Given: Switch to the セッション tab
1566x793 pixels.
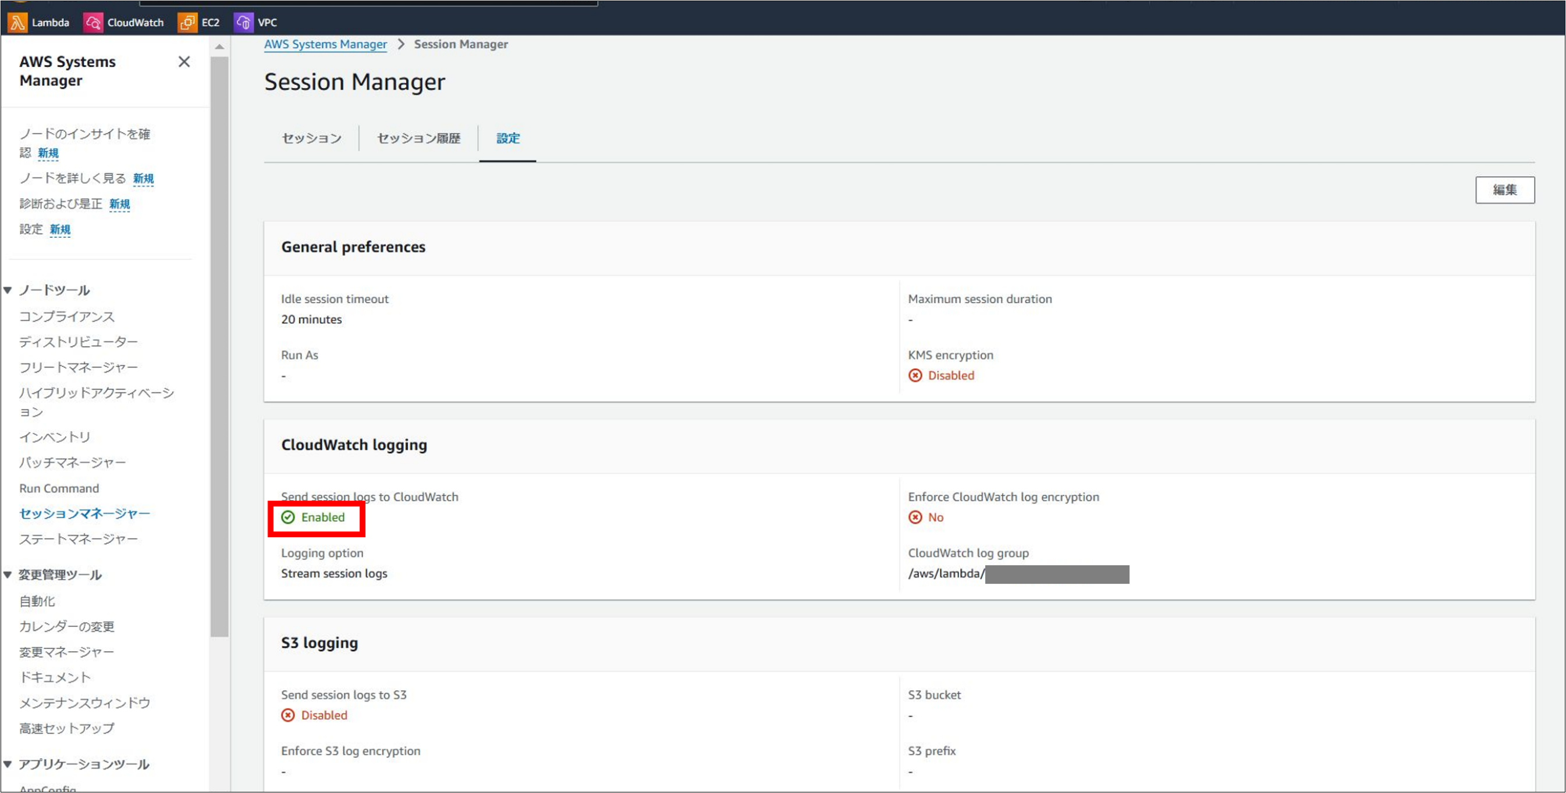Looking at the screenshot, I should (311, 138).
